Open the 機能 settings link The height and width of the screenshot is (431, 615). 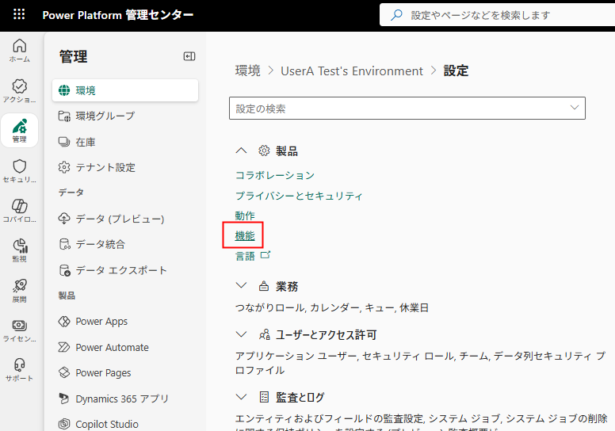245,235
